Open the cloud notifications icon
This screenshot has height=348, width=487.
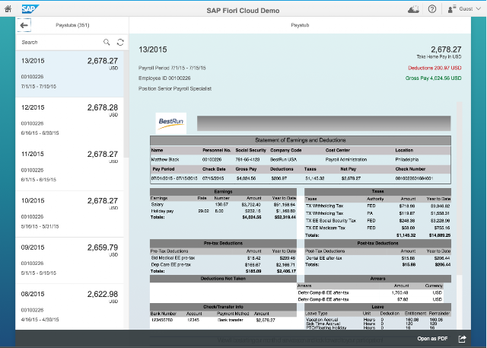(413, 9)
